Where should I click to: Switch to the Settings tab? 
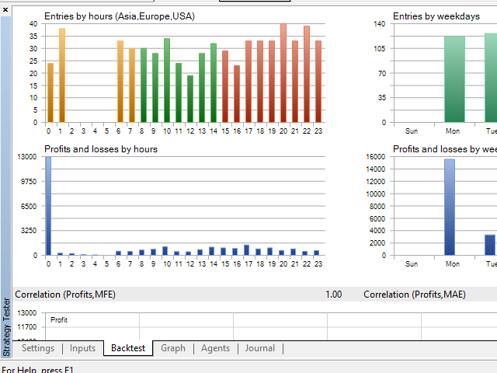click(38, 348)
